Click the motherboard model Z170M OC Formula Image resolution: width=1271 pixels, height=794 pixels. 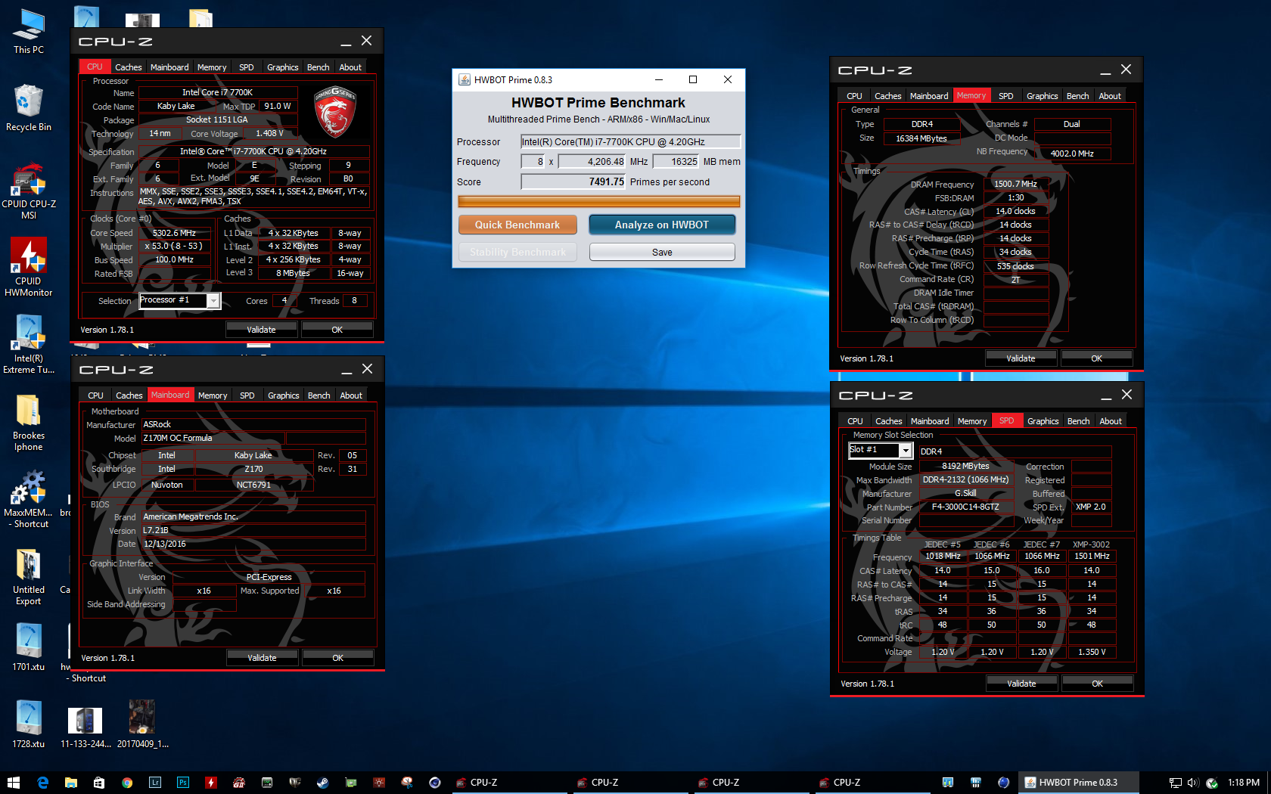pos(213,438)
